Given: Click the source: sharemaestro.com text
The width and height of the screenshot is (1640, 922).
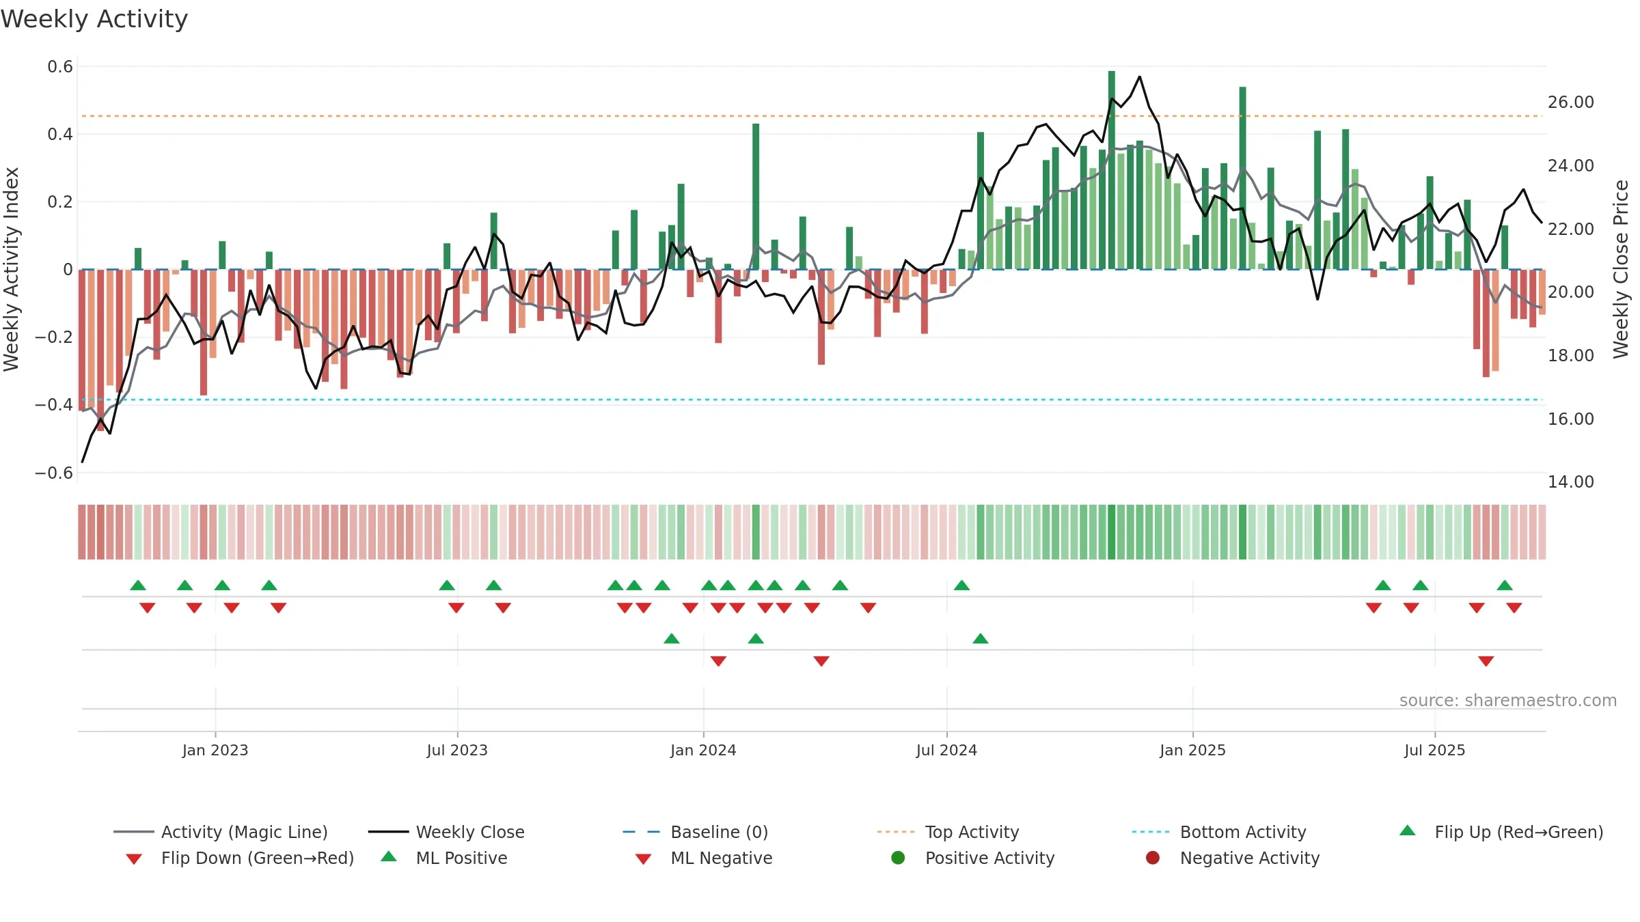Looking at the screenshot, I should (1508, 700).
